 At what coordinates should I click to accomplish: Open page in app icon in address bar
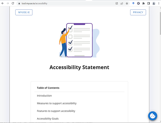click(117, 3)
